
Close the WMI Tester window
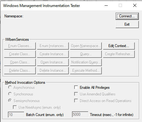click(x=135, y=5)
